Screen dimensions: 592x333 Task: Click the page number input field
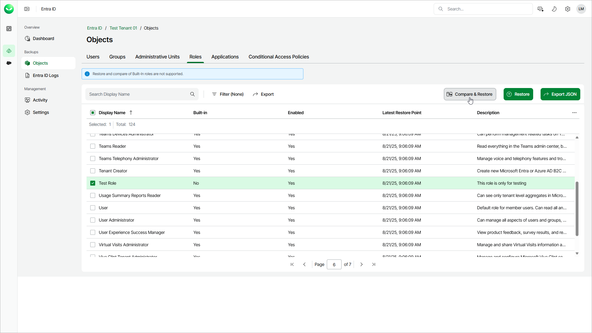[x=334, y=264]
